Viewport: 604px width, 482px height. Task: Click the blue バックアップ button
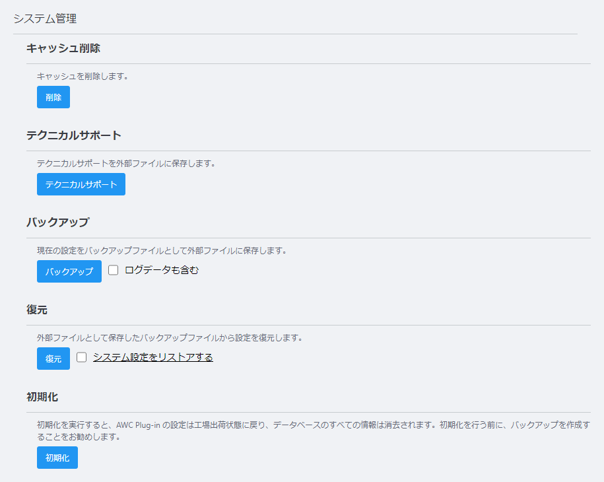pyautogui.click(x=69, y=271)
